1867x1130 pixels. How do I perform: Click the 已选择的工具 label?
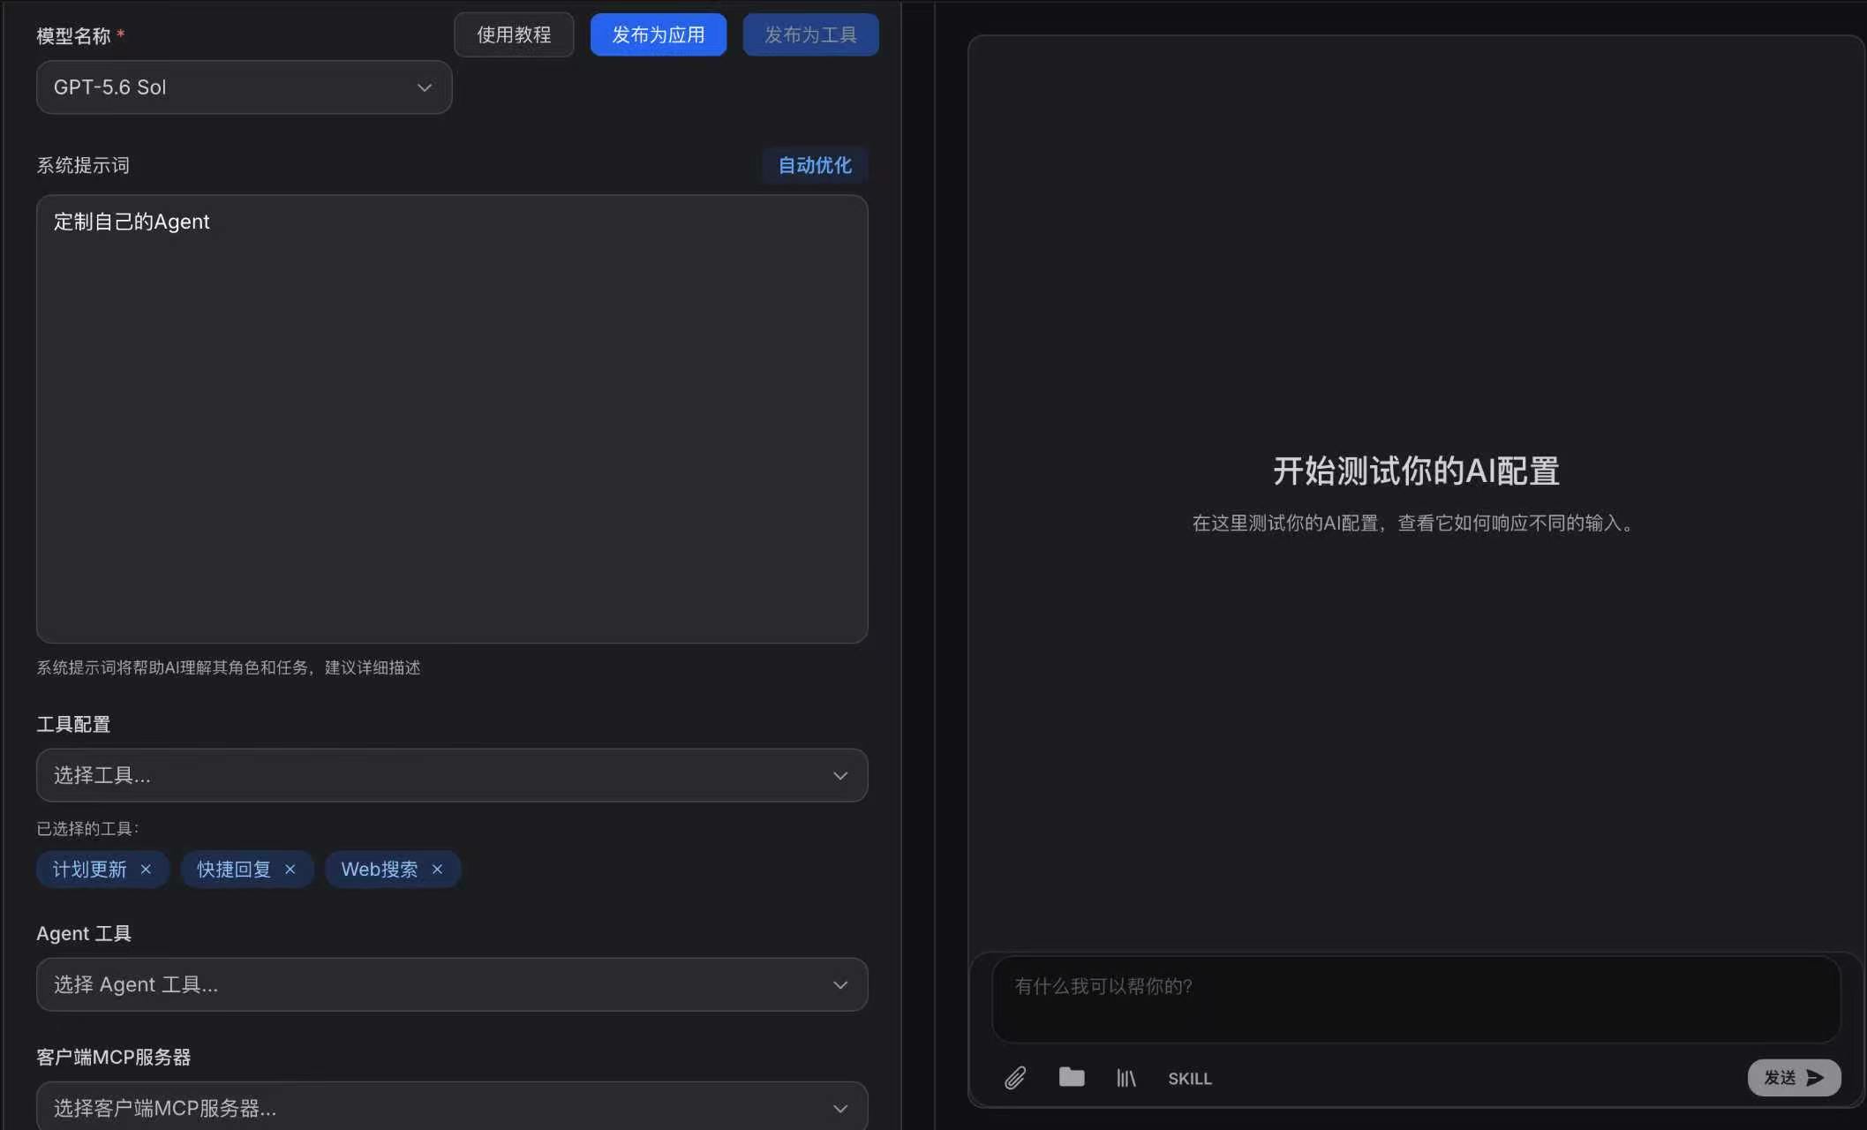[x=87, y=828]
